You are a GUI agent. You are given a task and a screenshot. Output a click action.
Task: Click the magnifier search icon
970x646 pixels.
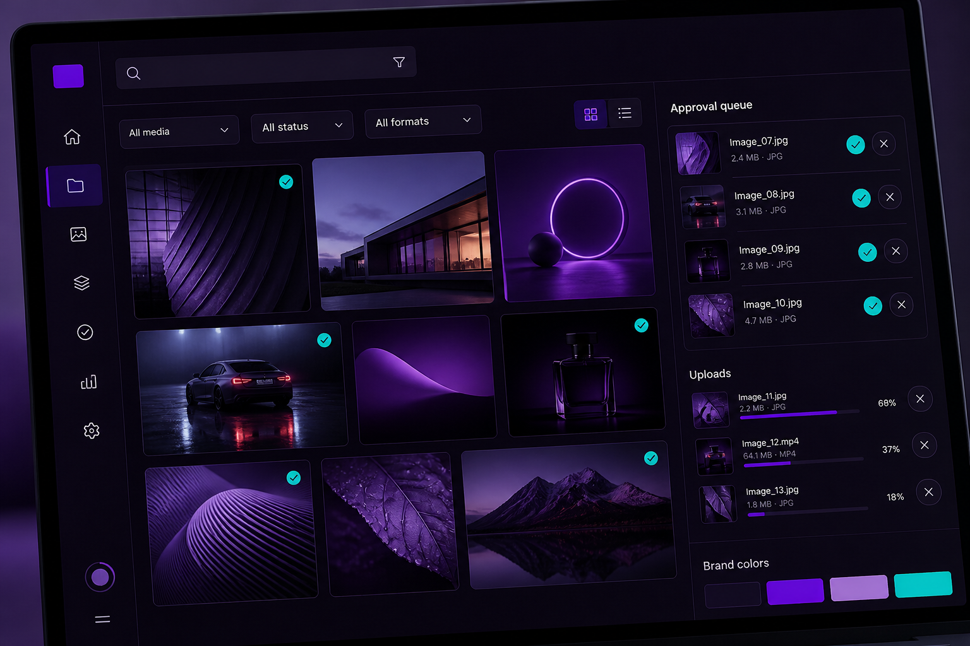[x=133, y=73]
